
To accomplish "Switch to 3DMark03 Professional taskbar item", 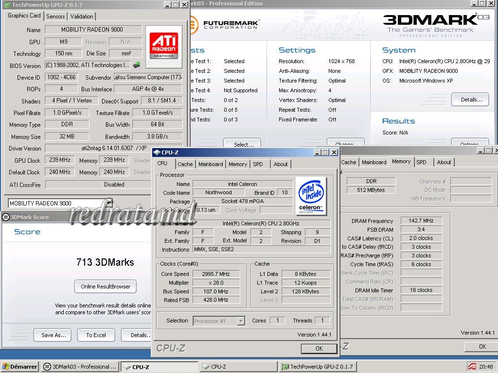I will [80, 367].
